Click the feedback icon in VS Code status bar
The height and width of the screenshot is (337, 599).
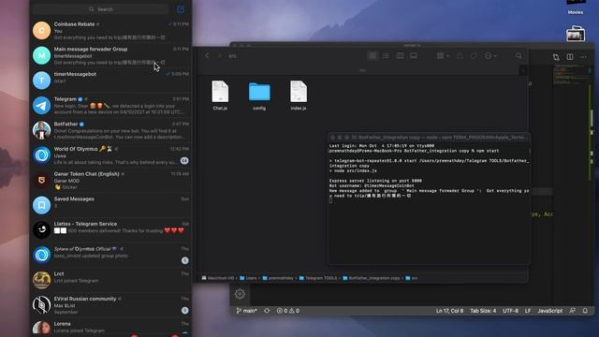pyautogui.click(x=572, y=311)
